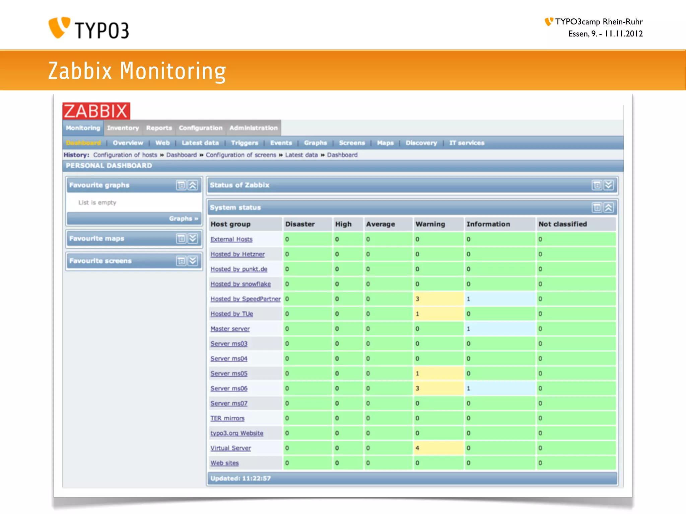This screenshot has width=686, height=514.
Task: Open the Reports tab
Action: tap(159, 128)
